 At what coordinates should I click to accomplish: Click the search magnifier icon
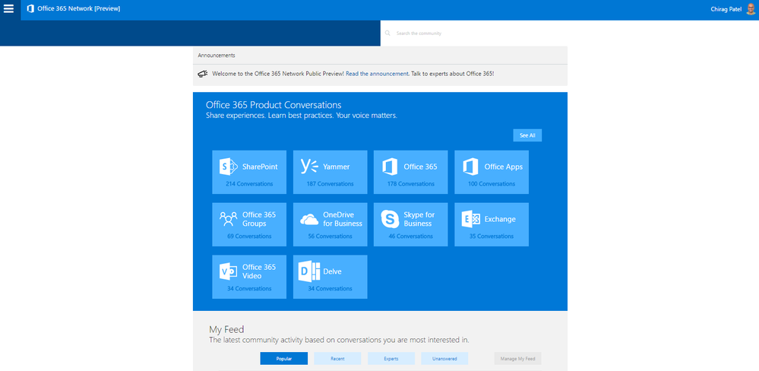(387, 33)
